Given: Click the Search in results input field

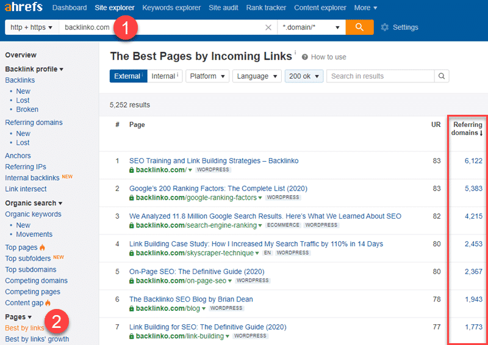Looking at the screenshot, I should 381,76.
